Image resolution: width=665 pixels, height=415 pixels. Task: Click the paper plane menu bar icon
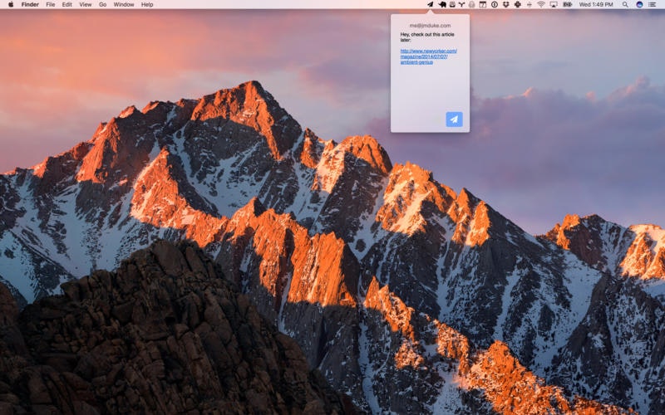point(430,4)
